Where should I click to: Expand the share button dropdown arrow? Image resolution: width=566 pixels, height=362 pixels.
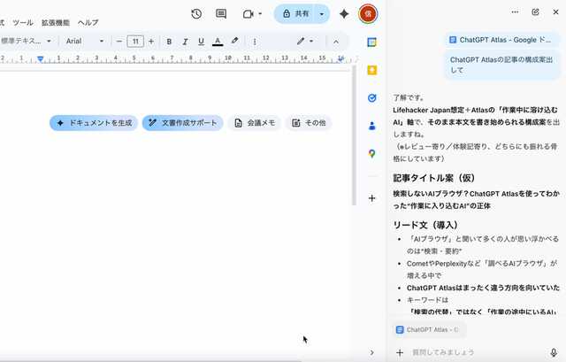coord(322,14)
